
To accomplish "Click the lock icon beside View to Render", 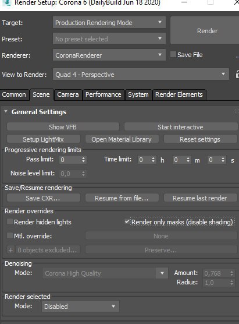I will coord(237,74).
